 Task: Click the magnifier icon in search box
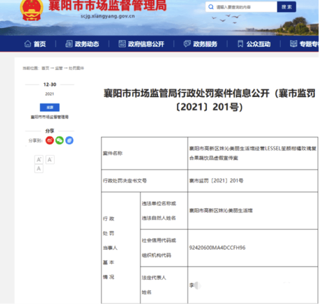[211, 7]
